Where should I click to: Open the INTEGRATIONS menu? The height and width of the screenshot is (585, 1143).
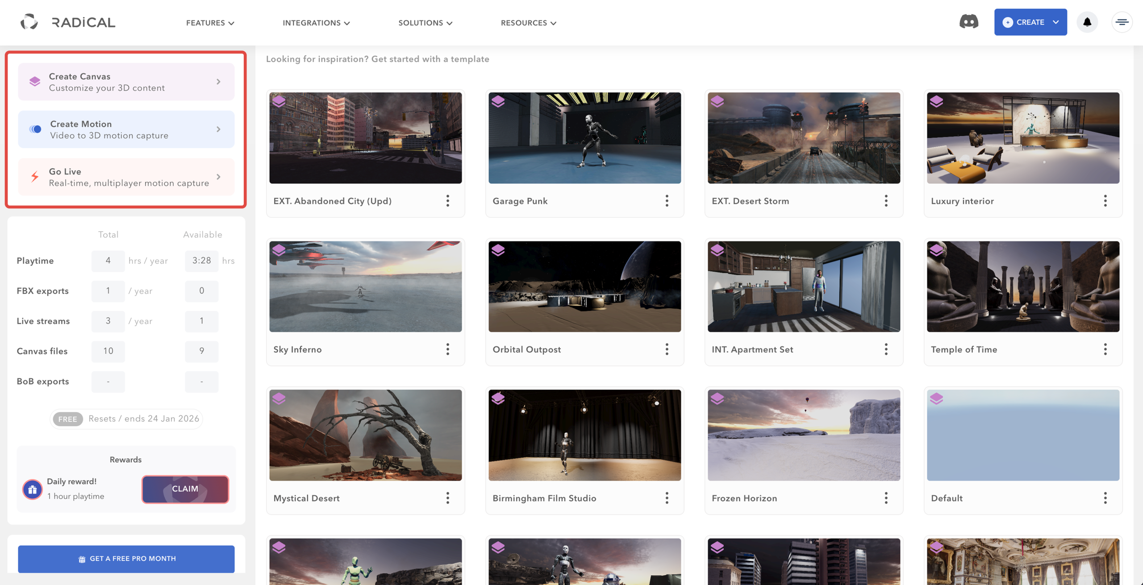tap(317, 23)
